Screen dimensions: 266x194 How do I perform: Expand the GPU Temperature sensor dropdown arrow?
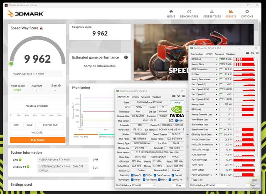click(217, 69)
